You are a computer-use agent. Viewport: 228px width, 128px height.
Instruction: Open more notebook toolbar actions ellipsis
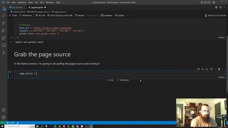click(x=128, y=15)
